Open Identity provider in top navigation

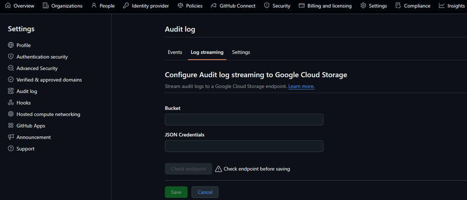tap(146, 6)
